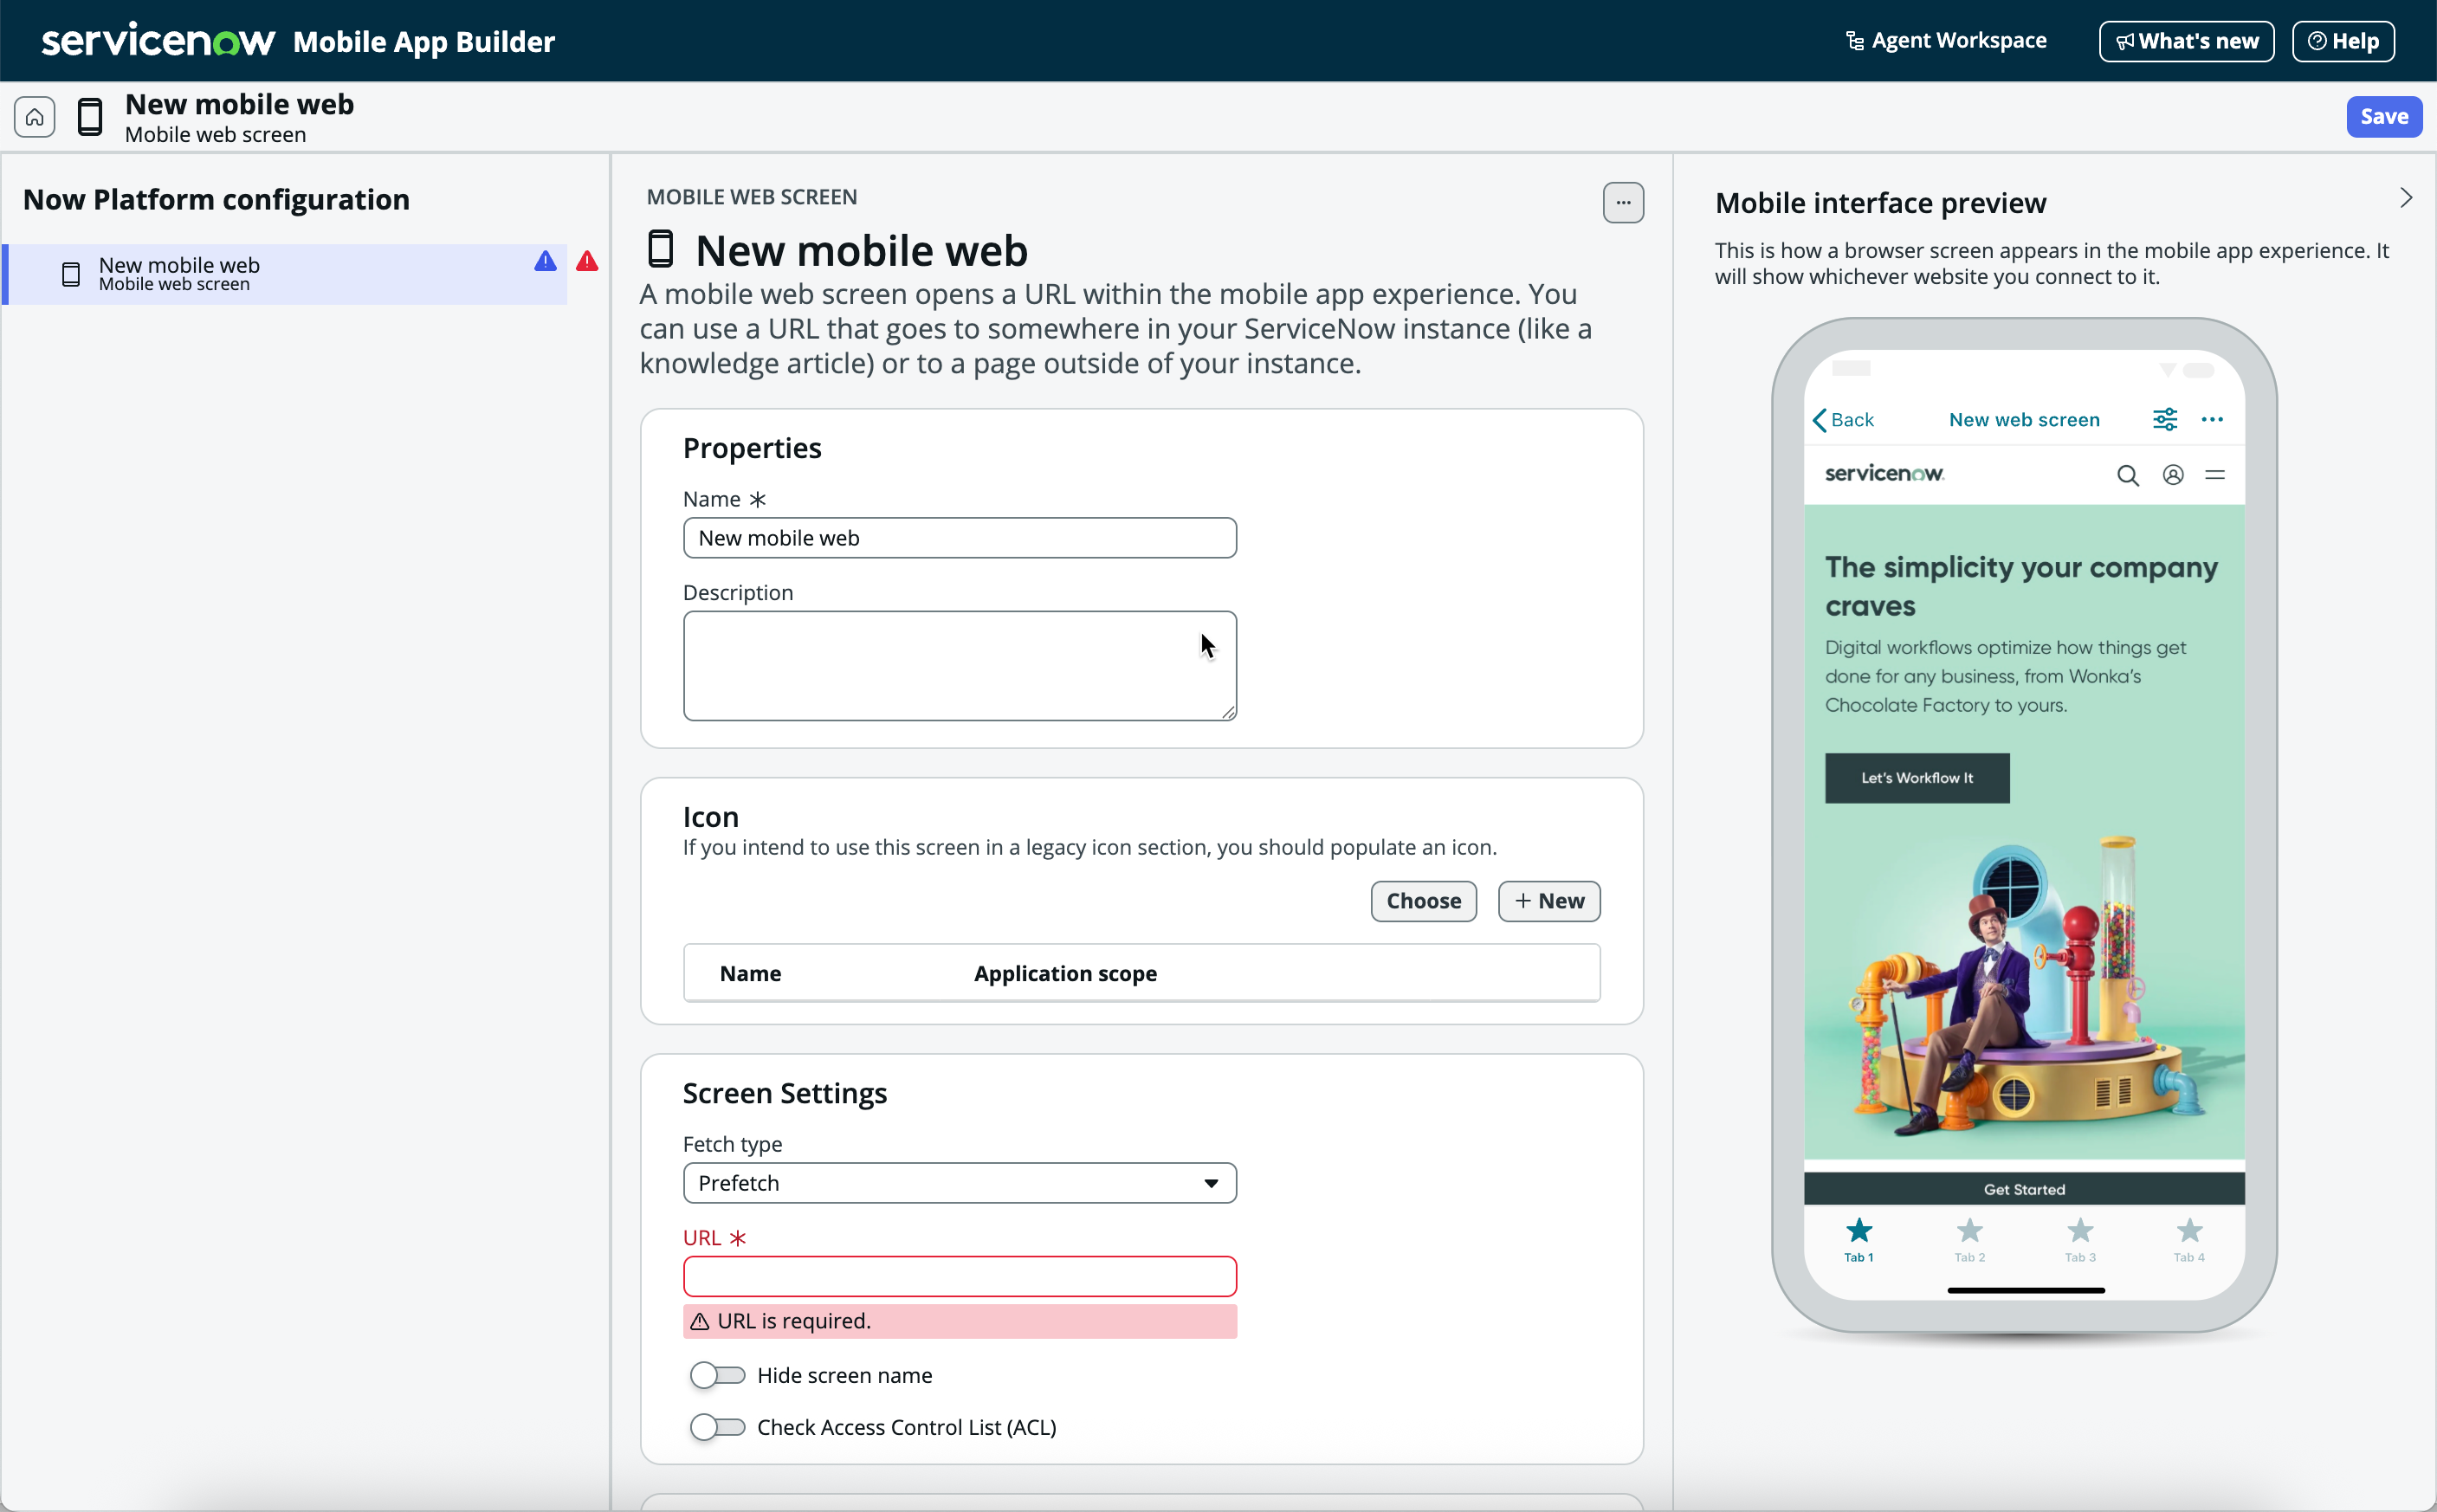2437x1512 pixels.
Task: Click the Save button
Action: (x=2384, y=116)
